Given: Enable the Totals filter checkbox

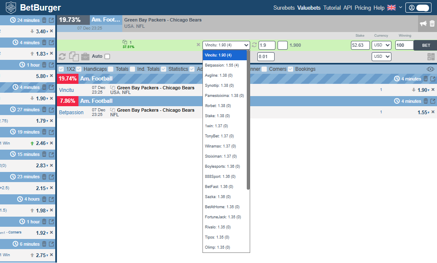Looking at the screenshot, I should click(x=111, y=69).
